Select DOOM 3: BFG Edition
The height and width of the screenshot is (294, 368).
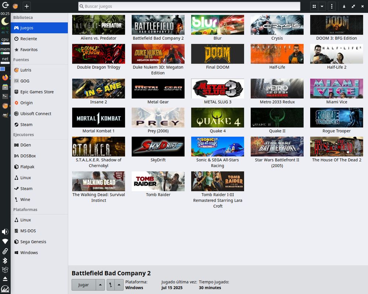point(337,28)
